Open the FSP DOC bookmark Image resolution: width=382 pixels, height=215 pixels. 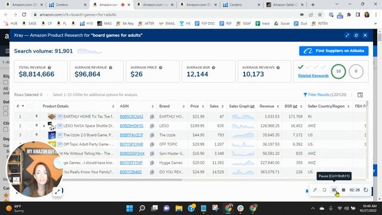pyautogui.click(x=205, y=23)
